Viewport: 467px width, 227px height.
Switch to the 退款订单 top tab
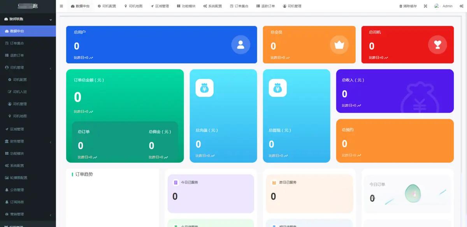(x=265, y=6)
